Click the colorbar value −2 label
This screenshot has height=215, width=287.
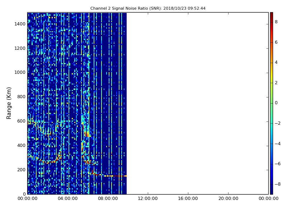tap(278, 123)
